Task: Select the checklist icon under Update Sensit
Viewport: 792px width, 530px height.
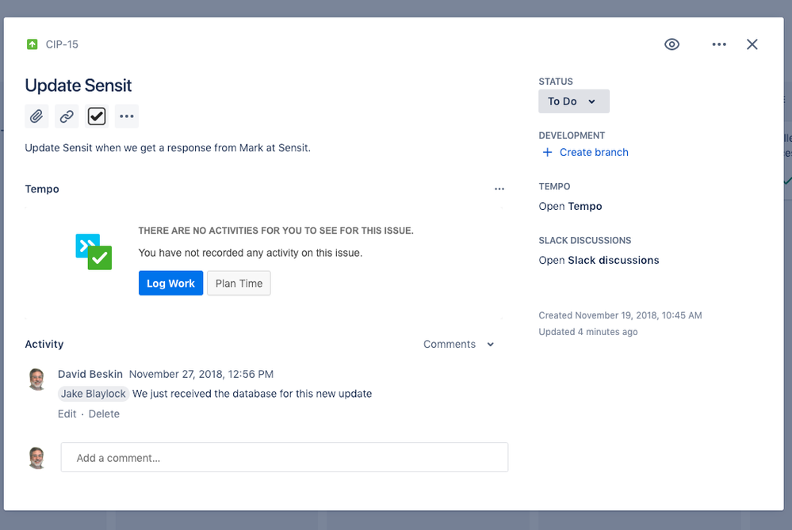Action: [x=96, y=116]
